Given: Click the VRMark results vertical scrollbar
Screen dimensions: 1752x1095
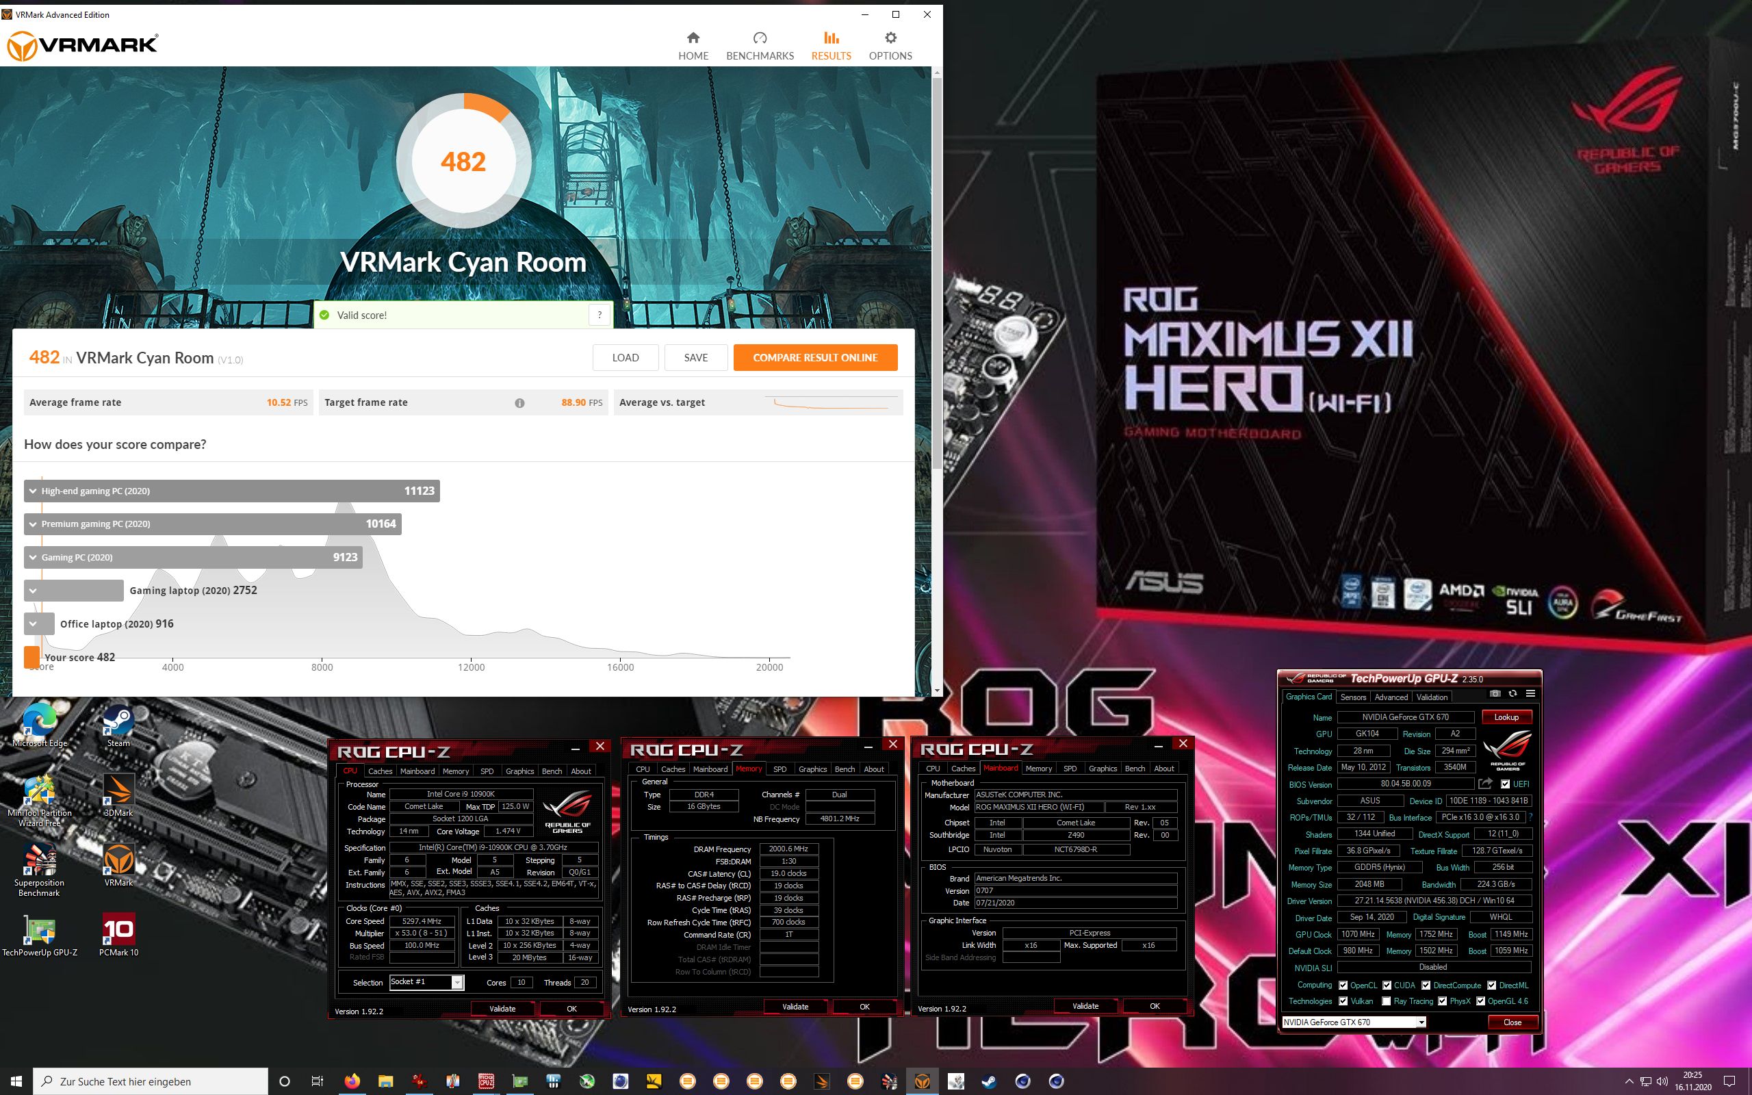Looking at the screenshot, I should click(937, 272).
